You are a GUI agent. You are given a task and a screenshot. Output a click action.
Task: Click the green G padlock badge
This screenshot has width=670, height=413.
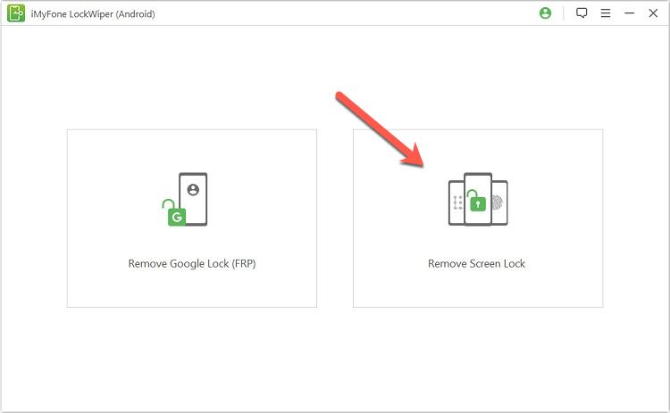pos(175,215)
